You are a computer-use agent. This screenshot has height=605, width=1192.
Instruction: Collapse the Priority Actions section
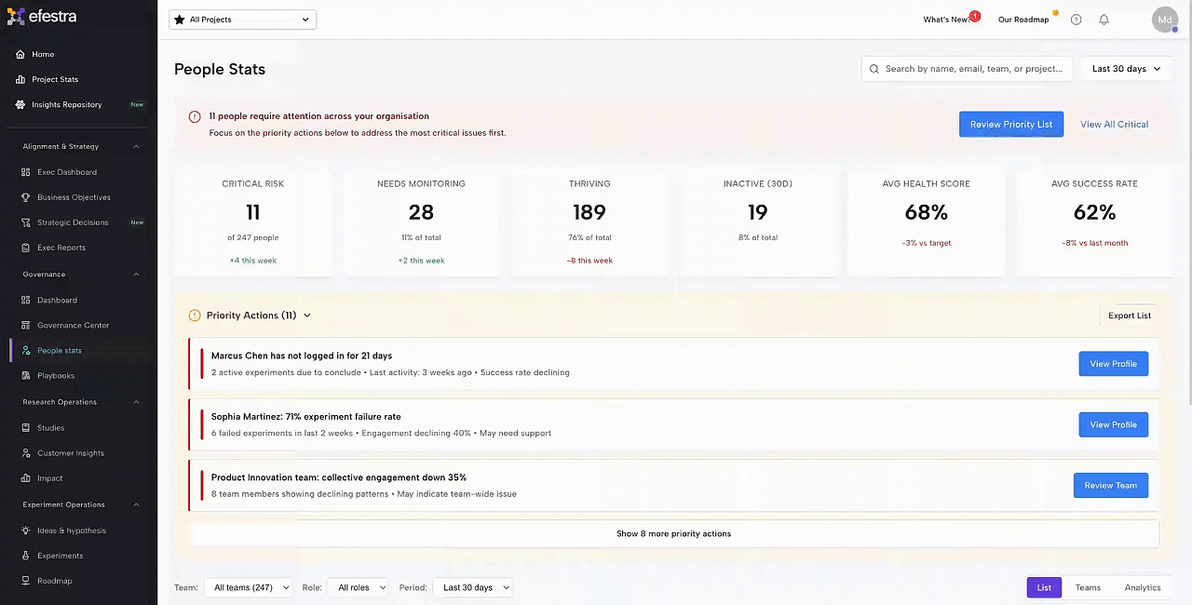306,316
